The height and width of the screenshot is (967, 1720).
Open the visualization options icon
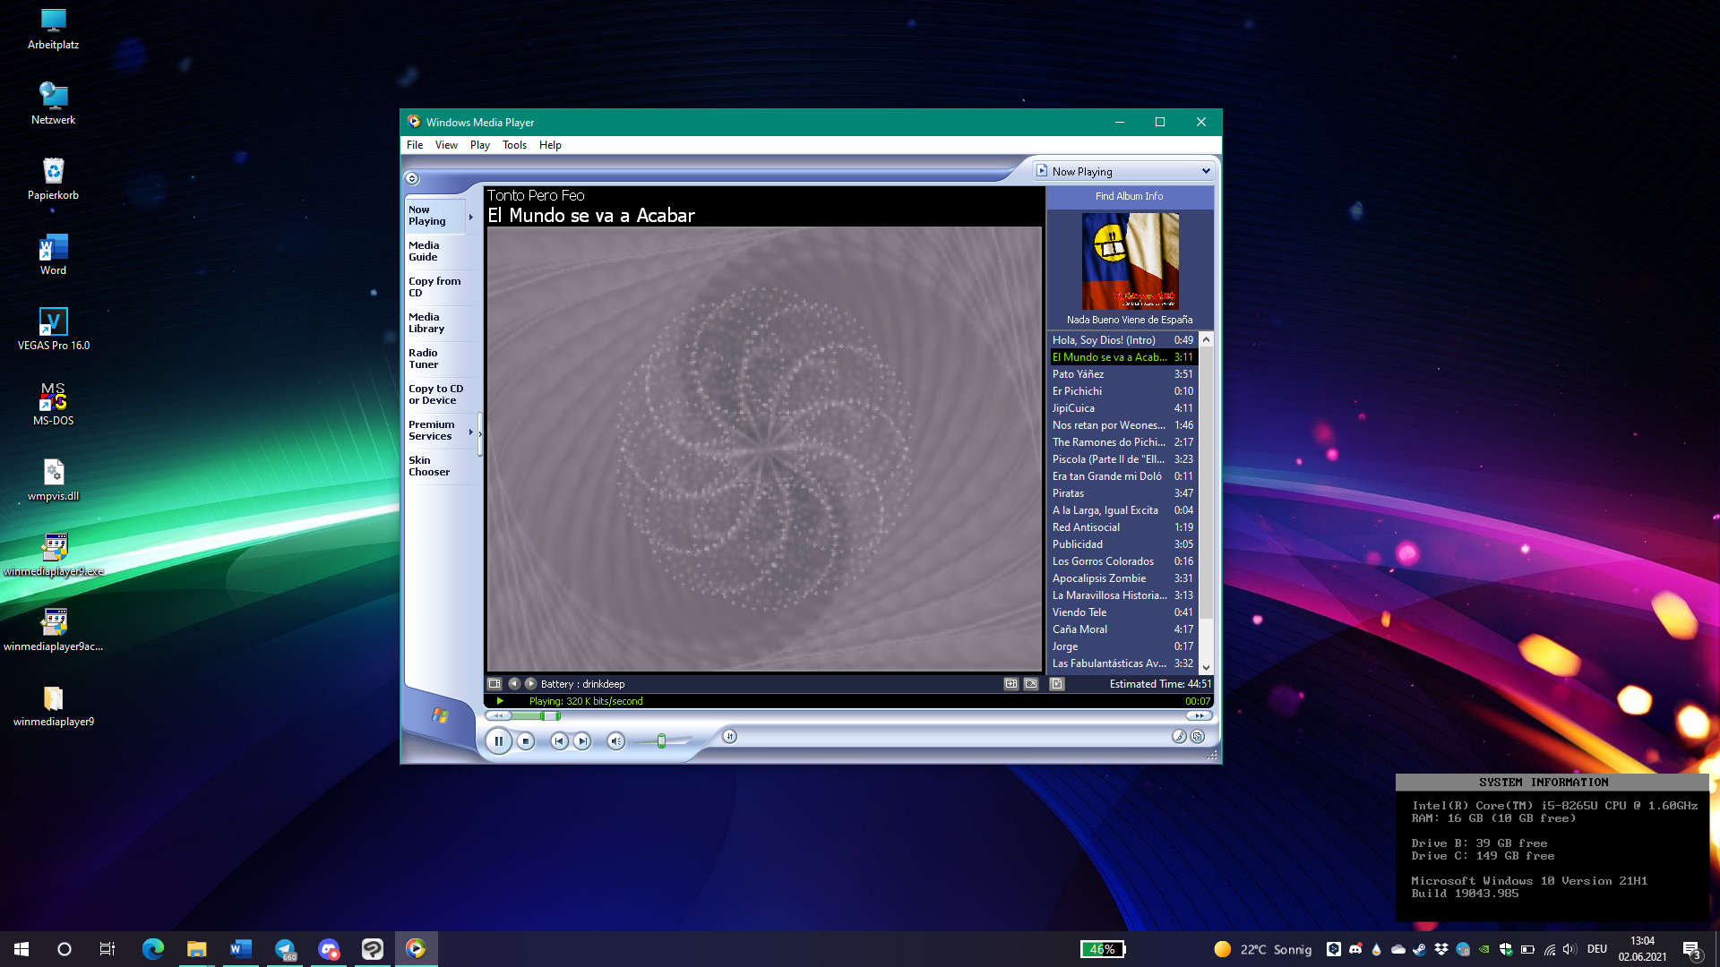pyautogui.click(x=494, y=683)
